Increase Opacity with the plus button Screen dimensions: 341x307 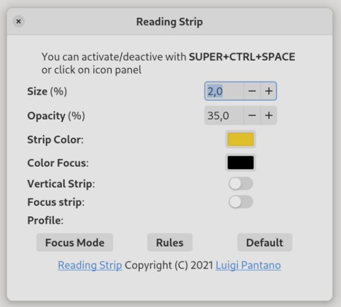[x=269, y=115]
